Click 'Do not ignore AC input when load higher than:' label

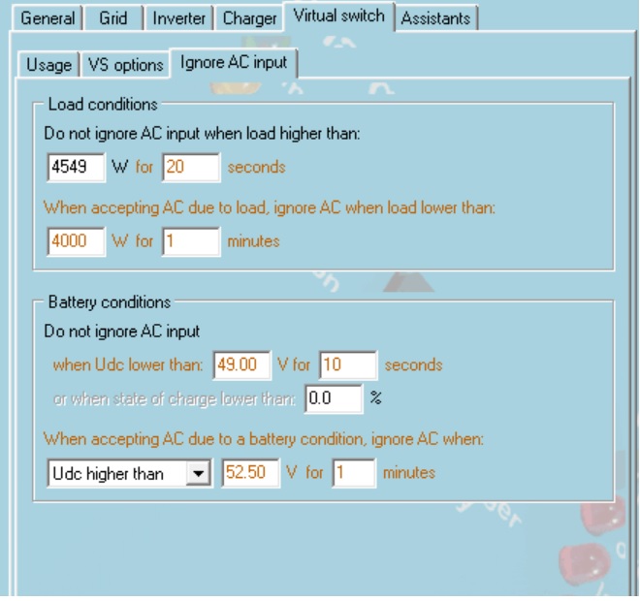pos(202,134)
